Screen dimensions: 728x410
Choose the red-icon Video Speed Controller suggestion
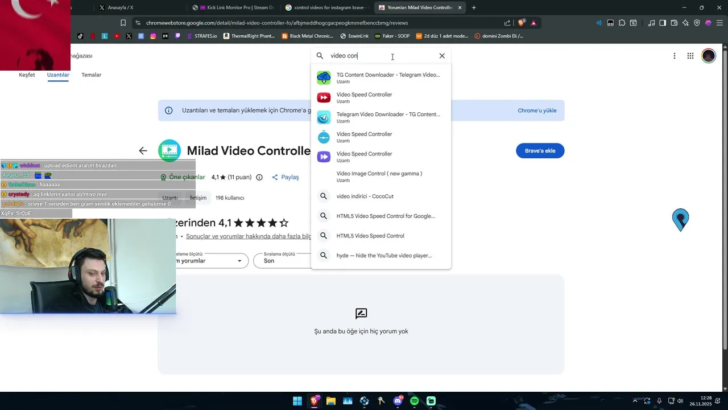381,97
